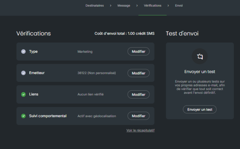The width and height of the screenshot is (240, 149).
Task: Click the Marketing type value
Action: (x=85, y=52)
